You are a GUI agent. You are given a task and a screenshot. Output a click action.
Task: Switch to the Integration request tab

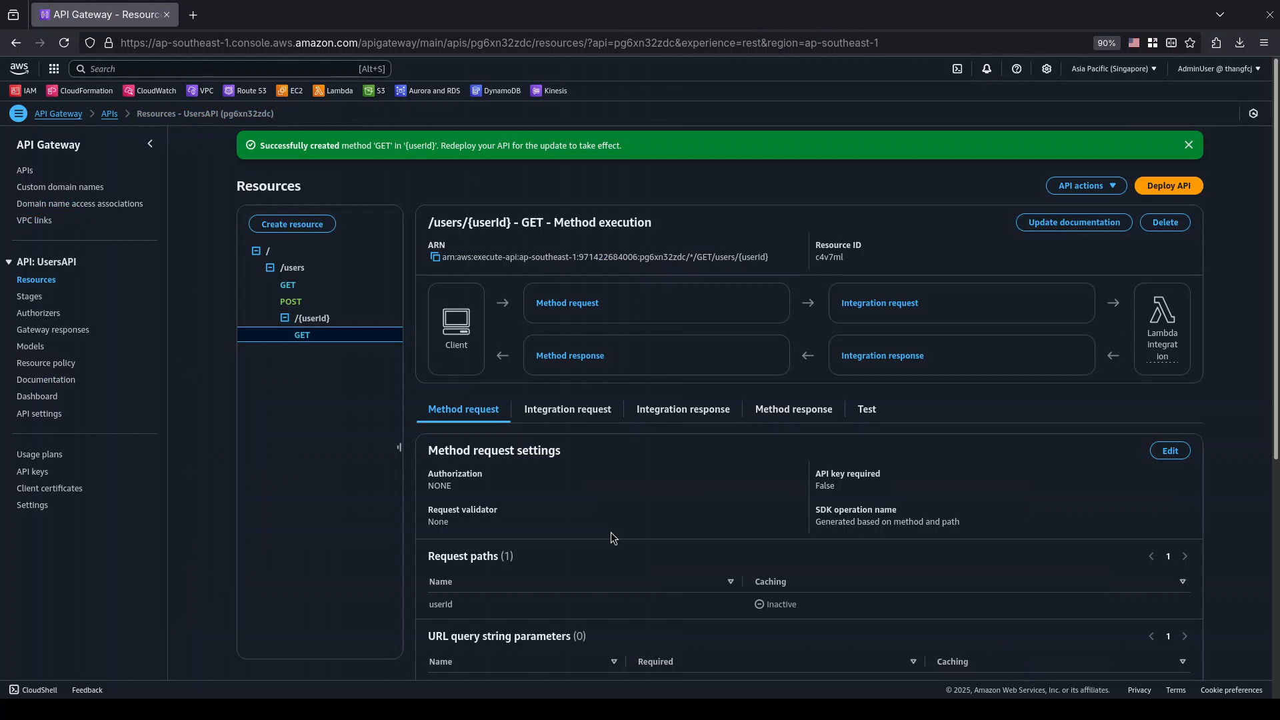pos(567,409)
